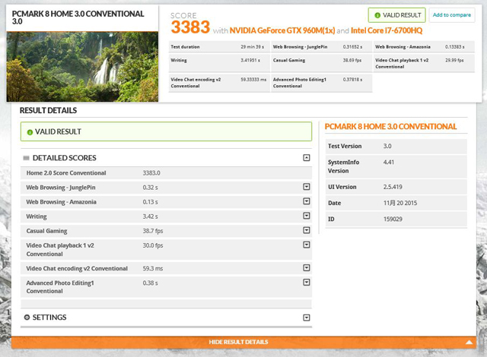
Task: Click the RESULT DETAILS heading
Action: coord(48,110)
